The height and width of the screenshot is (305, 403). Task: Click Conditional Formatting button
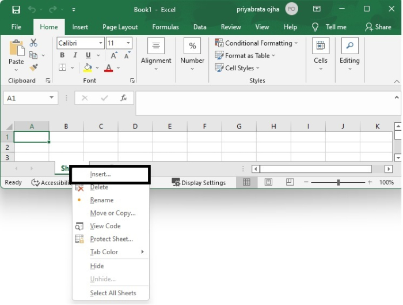(x=256, y=43)
